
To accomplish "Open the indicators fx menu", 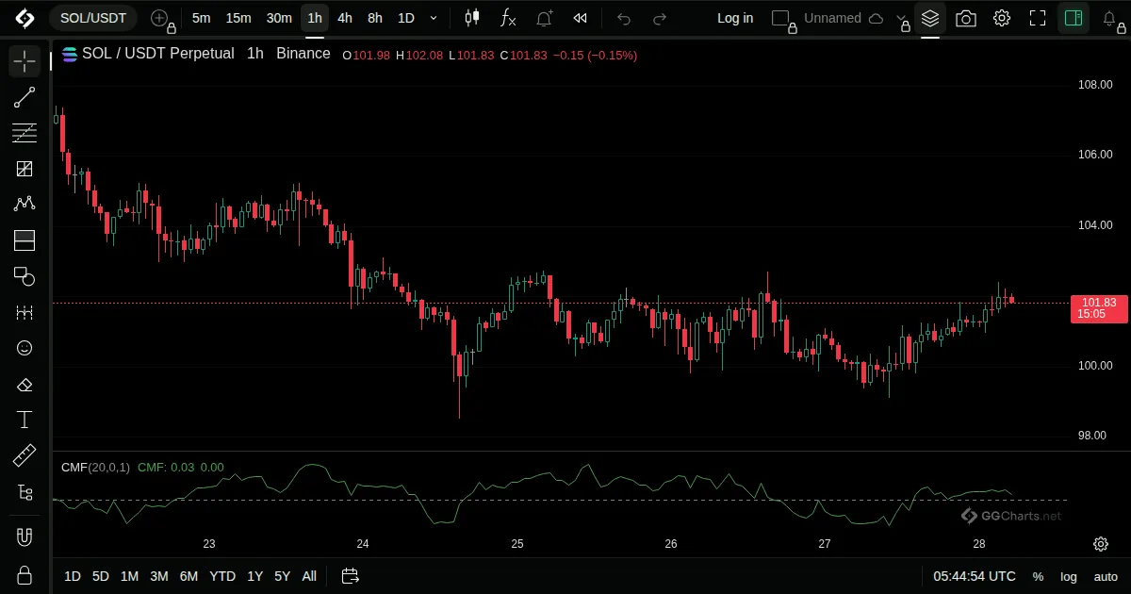I will (508, 18).
